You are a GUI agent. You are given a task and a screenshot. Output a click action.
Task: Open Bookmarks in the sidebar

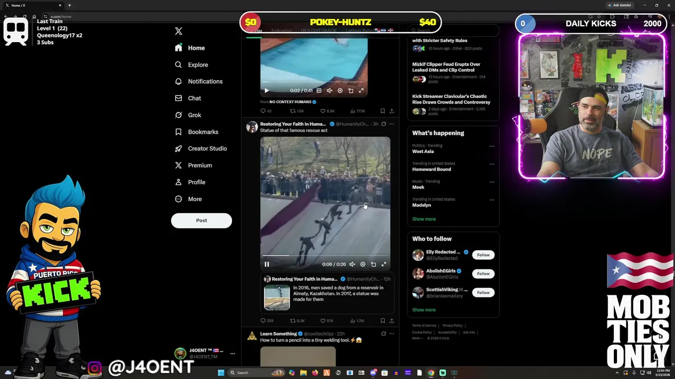pos(196,132)
